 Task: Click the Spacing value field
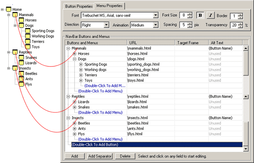click(x=184, y=25)
